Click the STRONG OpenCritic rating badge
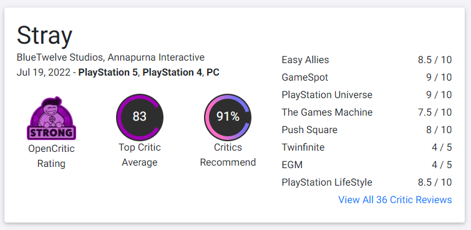This screenshot has width=471, height=230. (x=51, y=118)
